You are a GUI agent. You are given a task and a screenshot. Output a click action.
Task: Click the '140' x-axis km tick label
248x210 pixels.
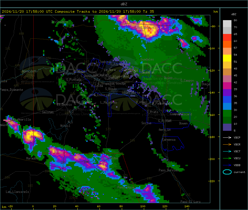point(187,206)
